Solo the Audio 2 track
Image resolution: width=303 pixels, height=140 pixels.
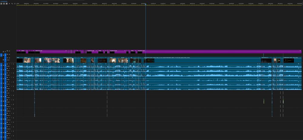[12, 68]
